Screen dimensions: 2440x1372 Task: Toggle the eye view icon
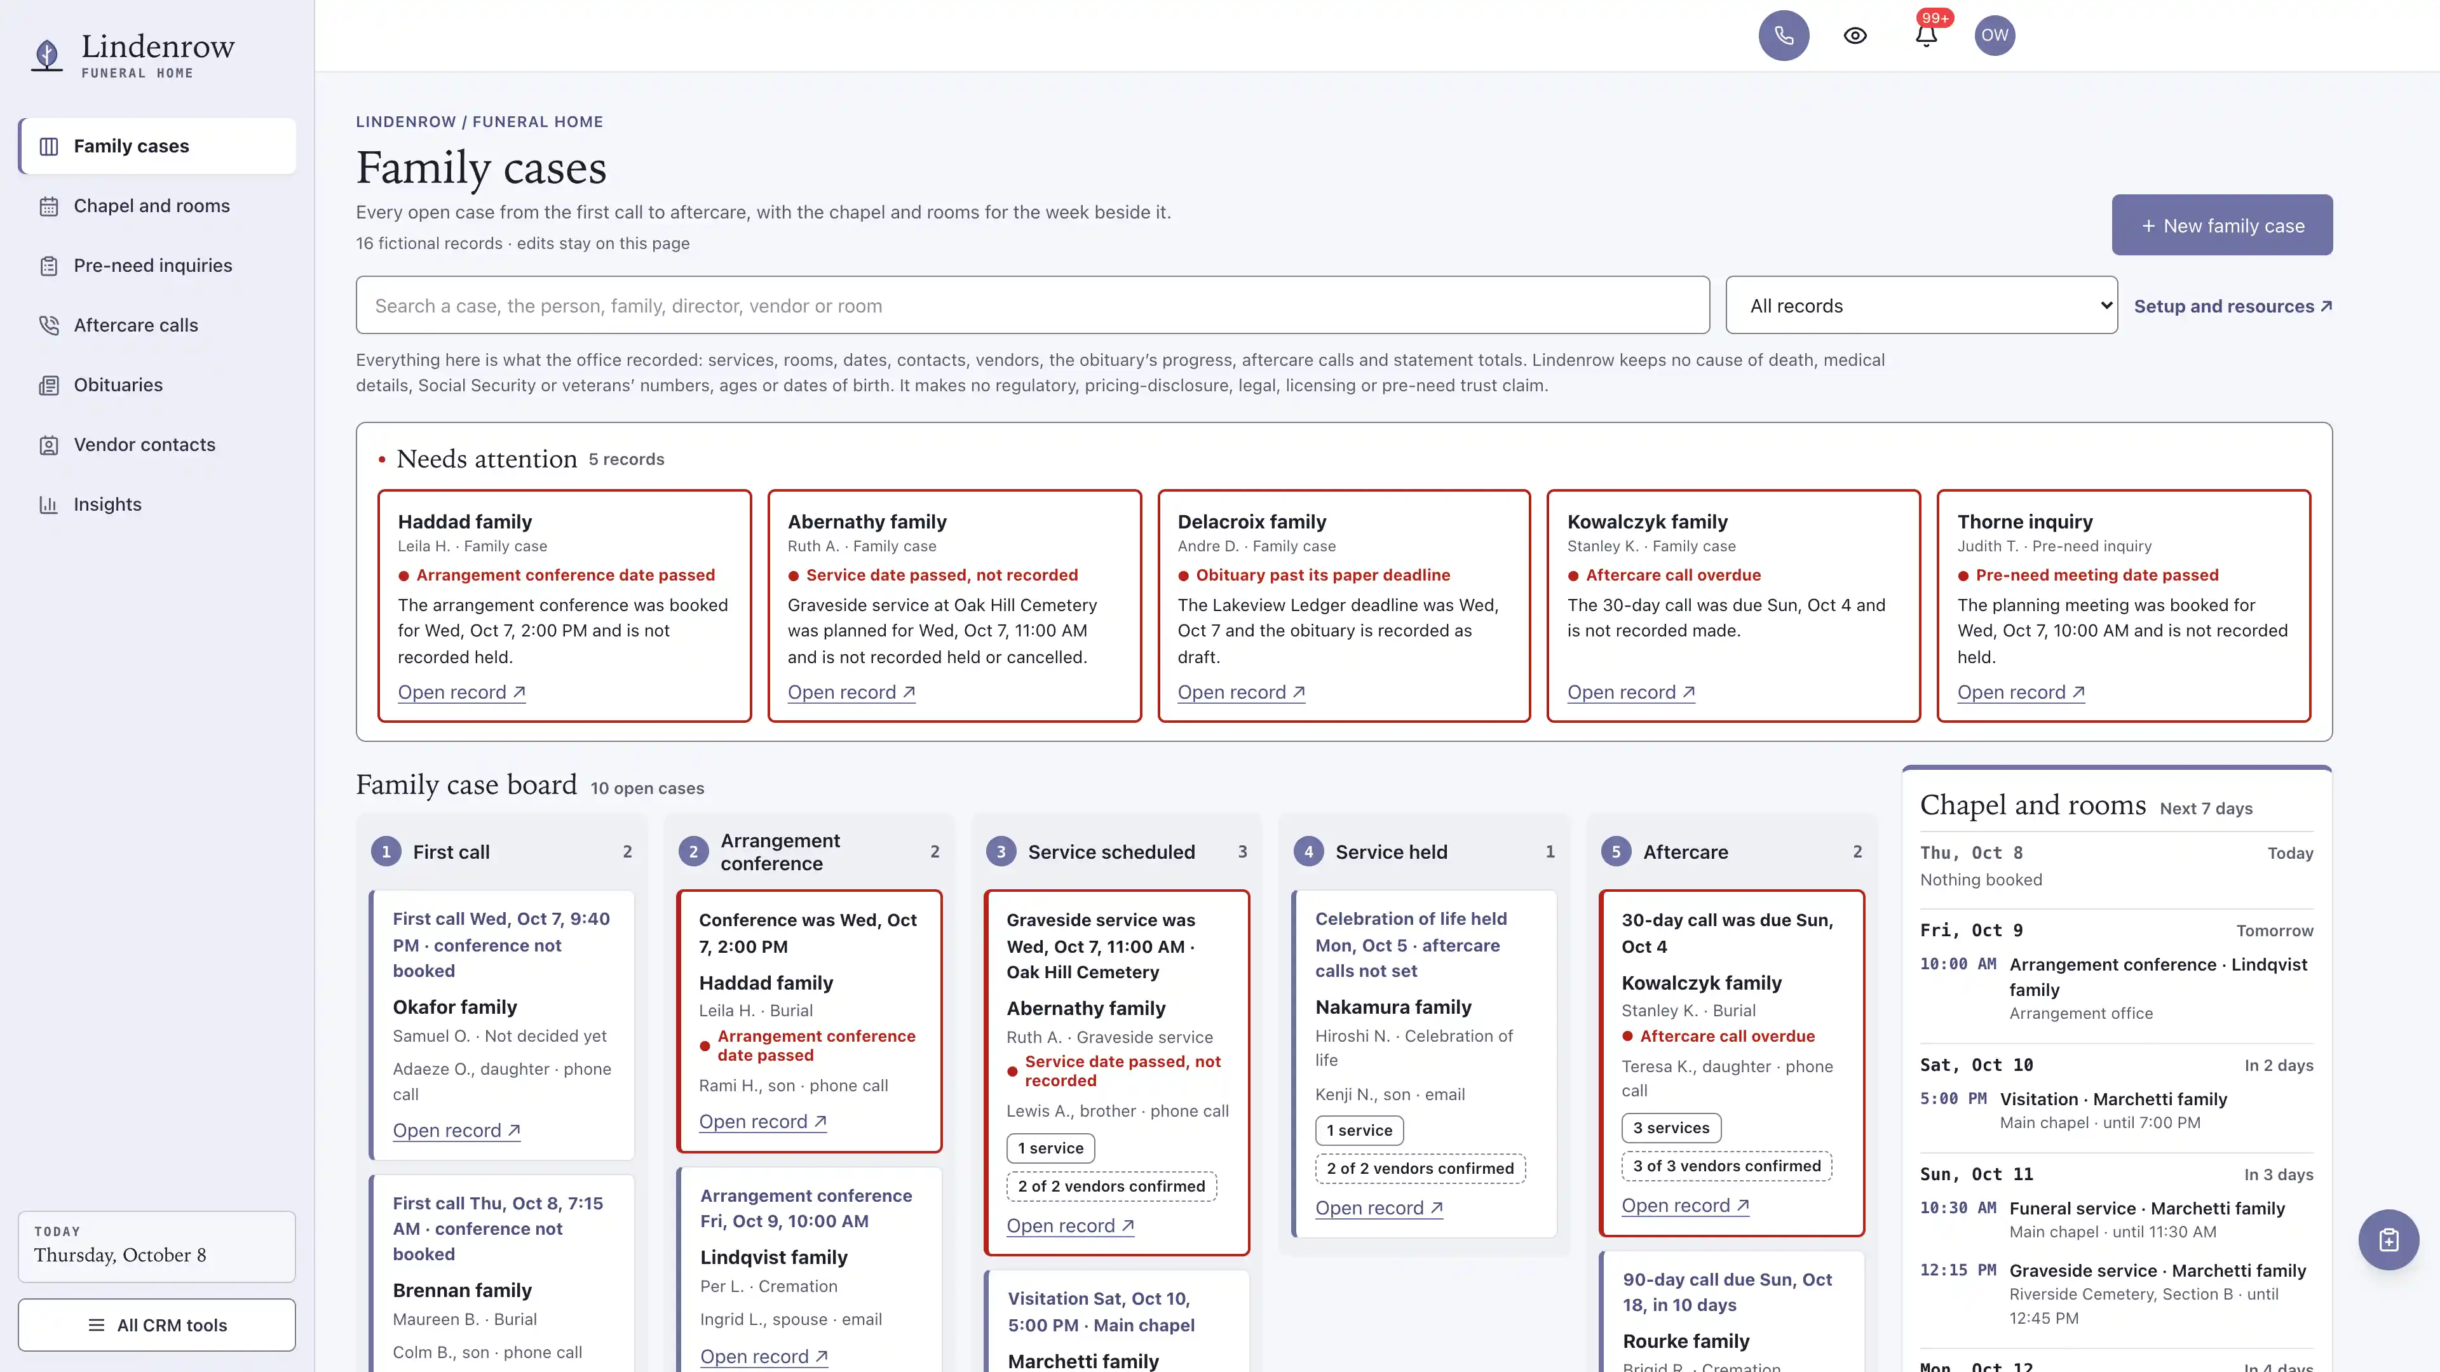click(x=1855, y=35)
